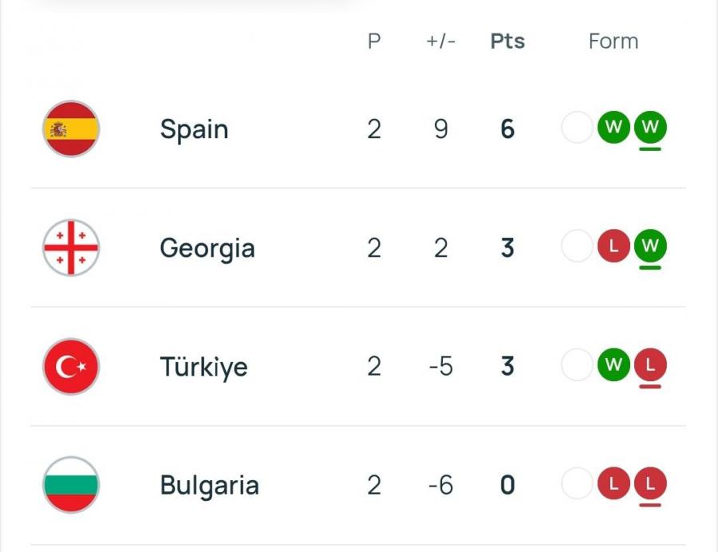The width and height of the screenshot is (718, 552).
Task: Open Spain's latest underlined W result
Action: coord(650,128)
